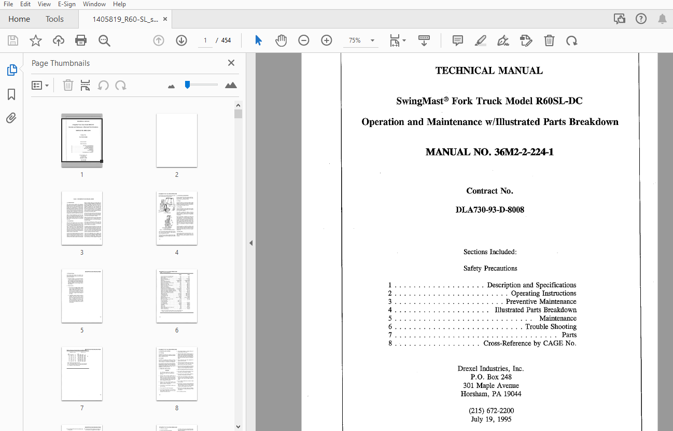Open the thumbnail options dropdown menu

(40, 85)
